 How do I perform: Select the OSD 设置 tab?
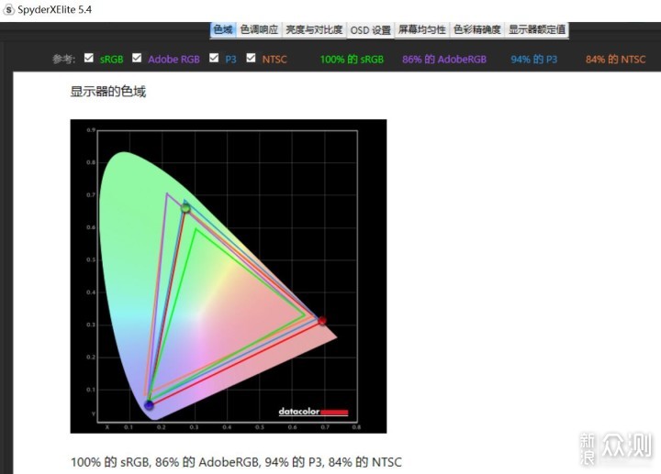[371, 30]
